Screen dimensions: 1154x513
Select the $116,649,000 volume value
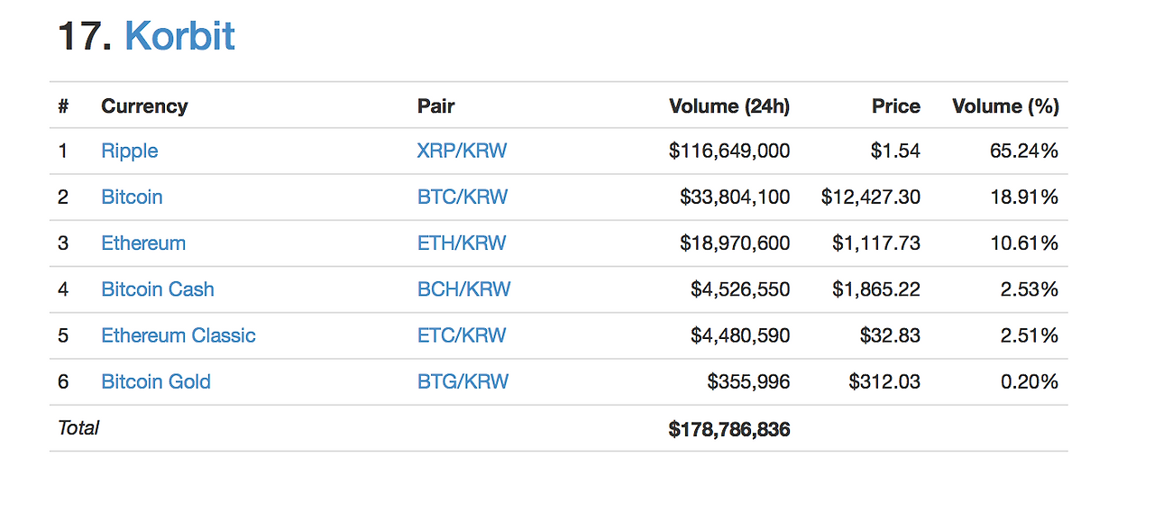(729, 151)
